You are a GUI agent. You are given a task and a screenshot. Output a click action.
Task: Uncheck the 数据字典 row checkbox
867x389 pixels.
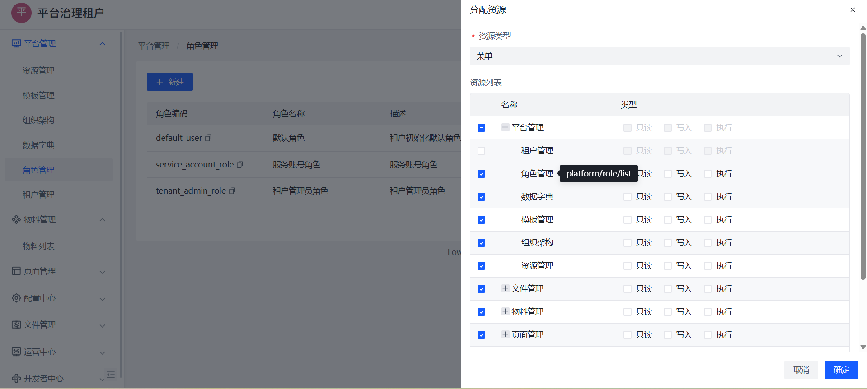tap(482, 197)
